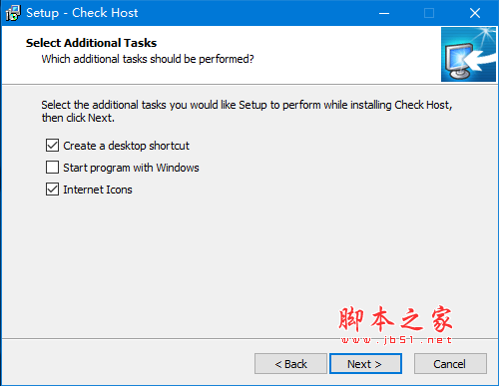Click the greyed-out maximize window button
Viewport: 499px width, 386px height.
click(429, 13)
